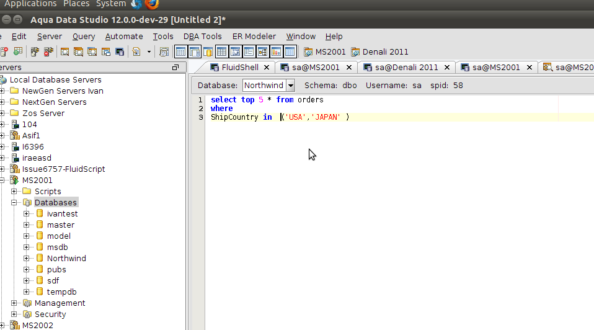Toggle the bar chart view button
594x330 pixels.
276,51
